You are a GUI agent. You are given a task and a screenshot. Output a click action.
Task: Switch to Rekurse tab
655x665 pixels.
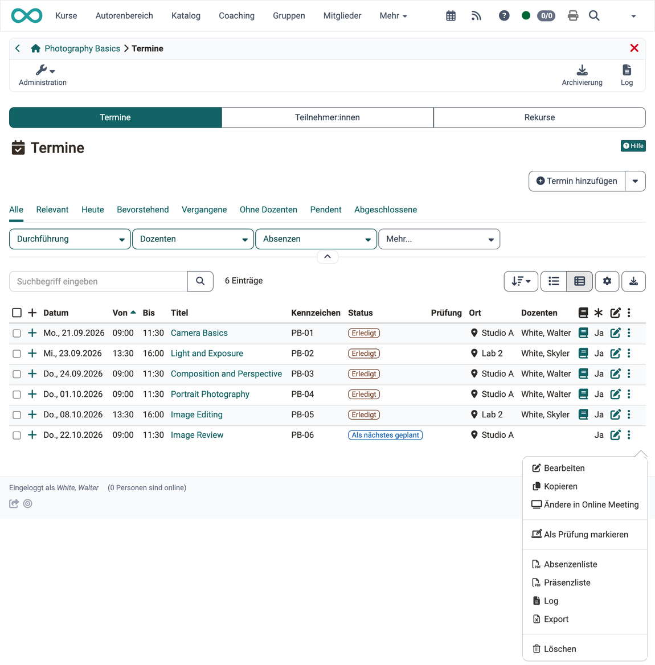[x=539, y=117]
